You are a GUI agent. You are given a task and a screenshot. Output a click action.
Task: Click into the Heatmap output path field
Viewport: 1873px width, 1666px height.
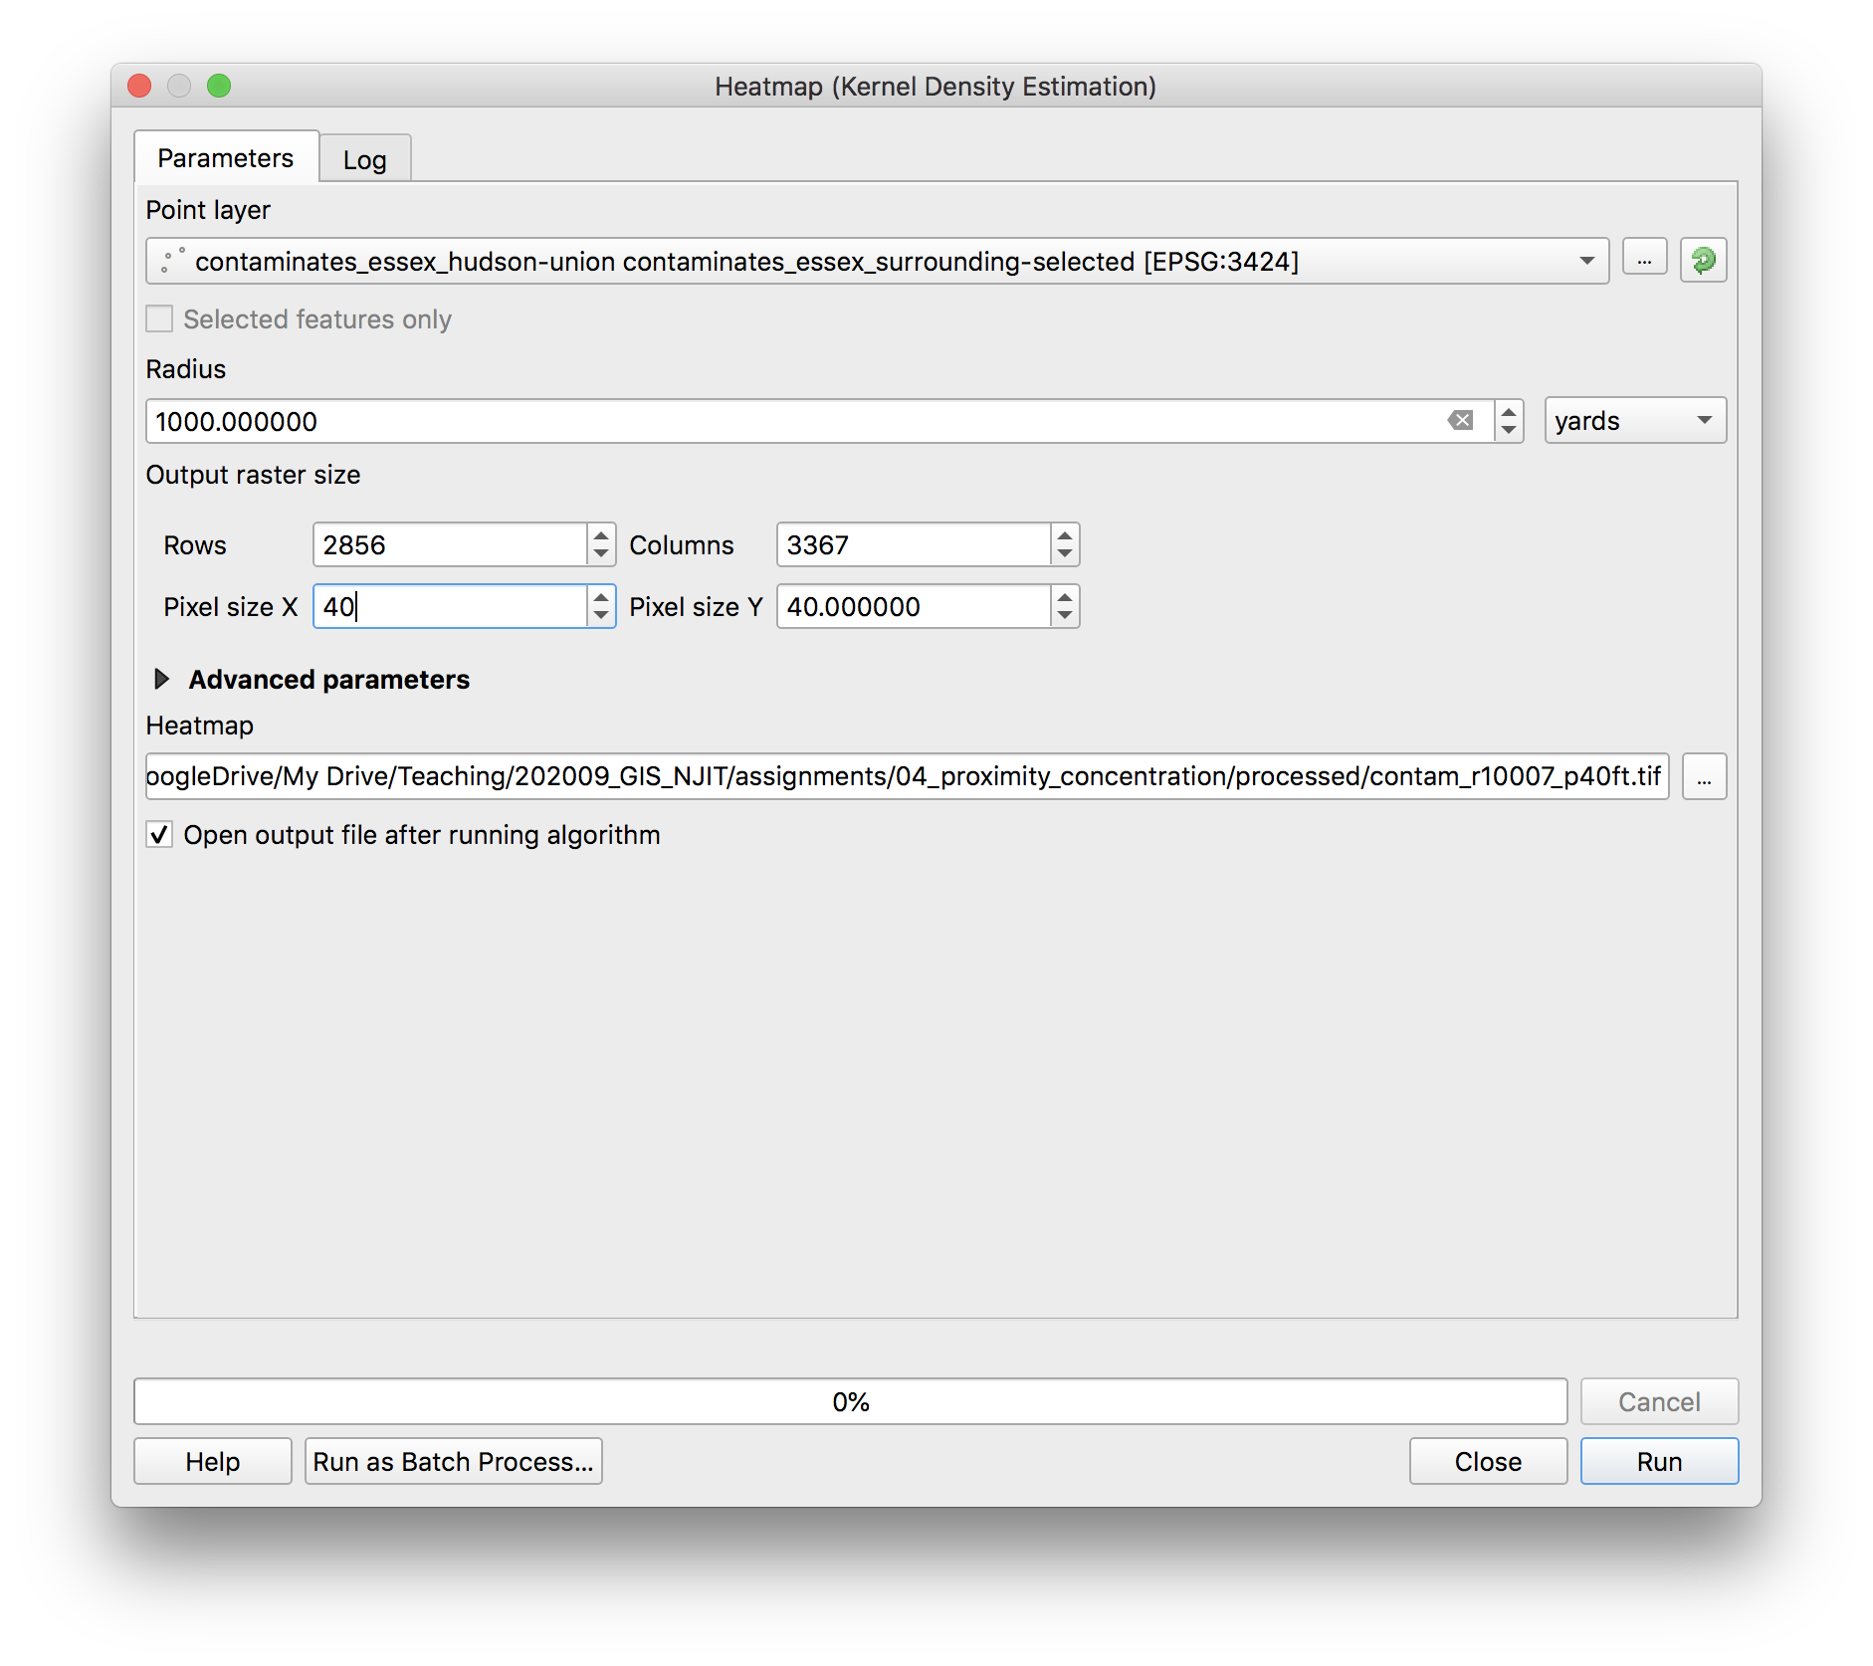[906, 777]
